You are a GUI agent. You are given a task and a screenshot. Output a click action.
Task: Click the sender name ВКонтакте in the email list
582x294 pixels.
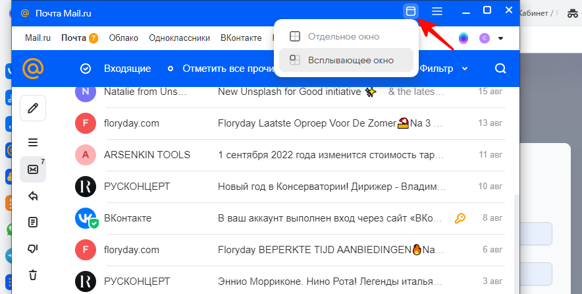click(128, 218)
